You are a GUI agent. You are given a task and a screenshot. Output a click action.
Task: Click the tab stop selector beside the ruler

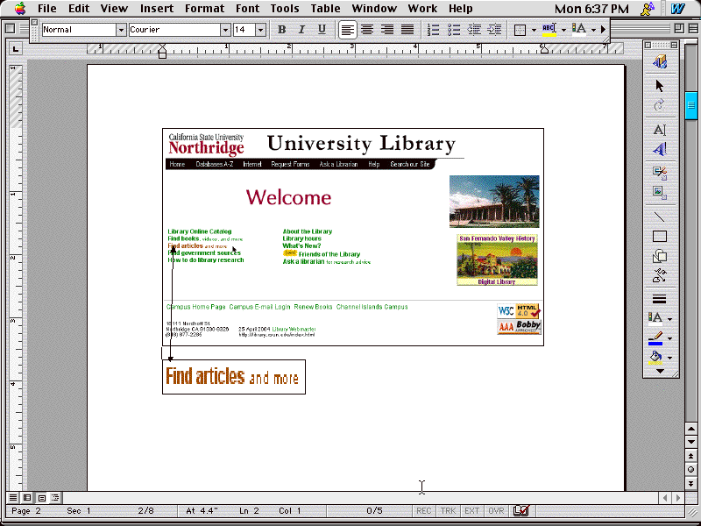[16, 49]
